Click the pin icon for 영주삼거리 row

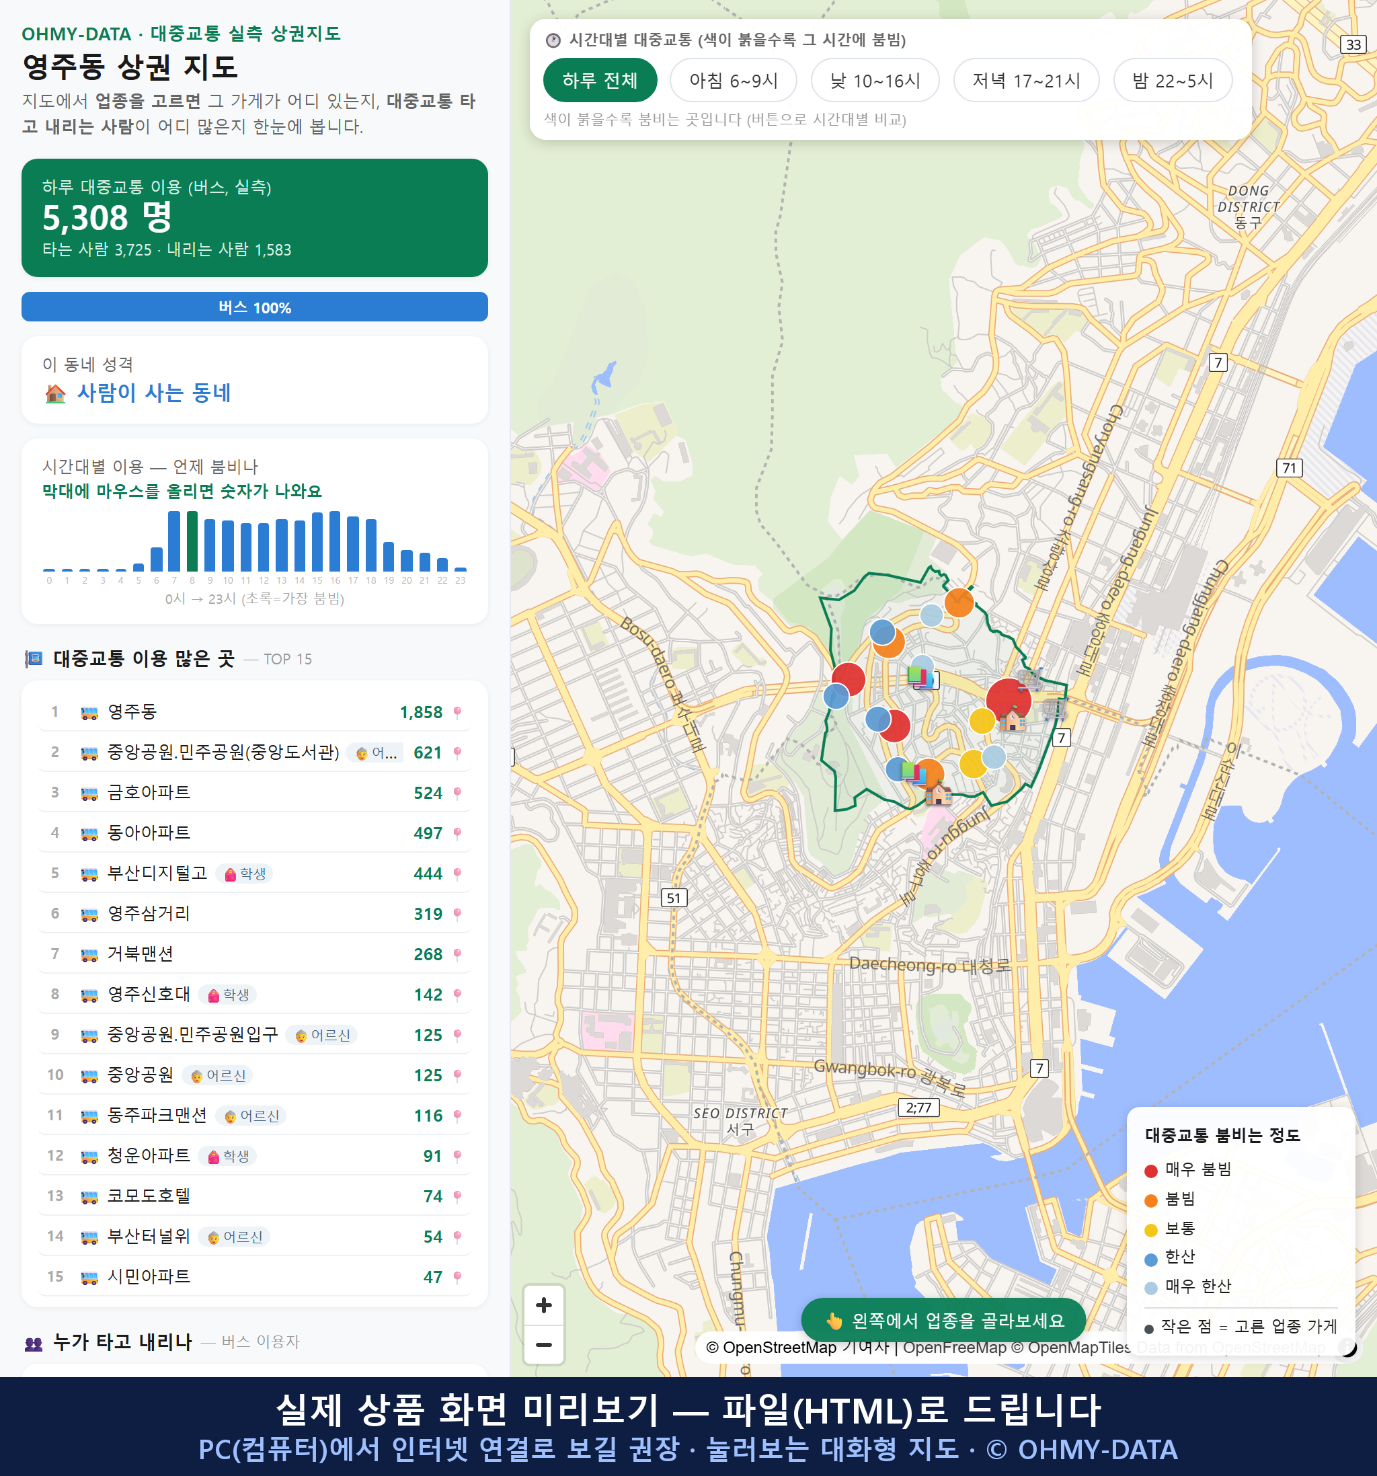(457, 915)
